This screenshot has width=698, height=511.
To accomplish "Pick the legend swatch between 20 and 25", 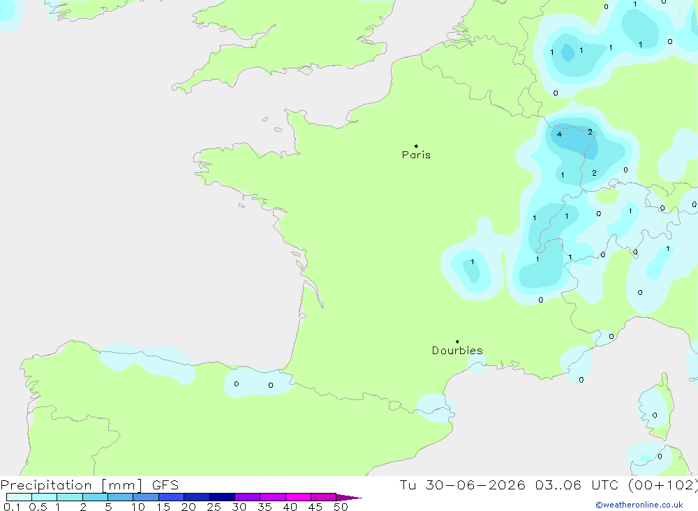I will pyautogui.click(x=196, y=497).
